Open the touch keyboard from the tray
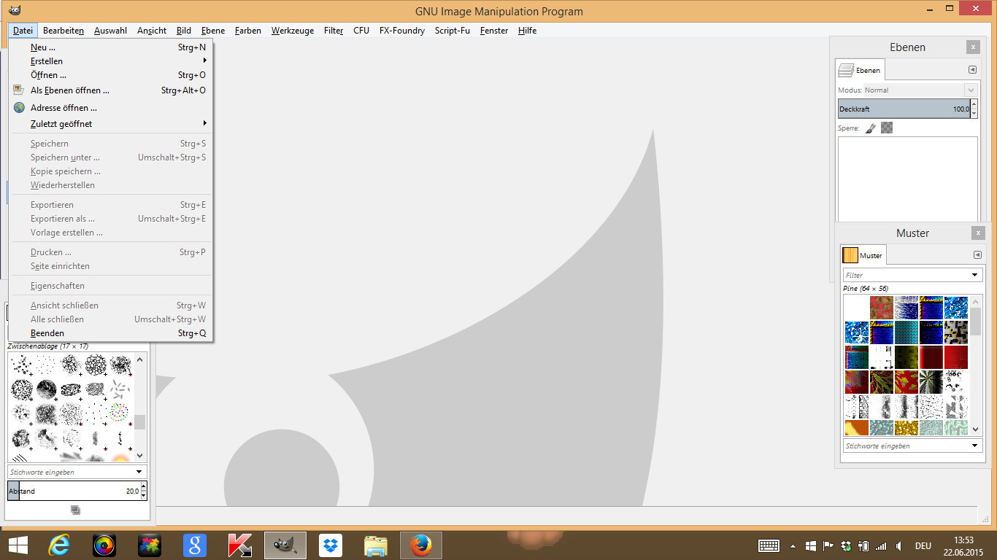Screen dimensions: 997x560 pos(769,545)
